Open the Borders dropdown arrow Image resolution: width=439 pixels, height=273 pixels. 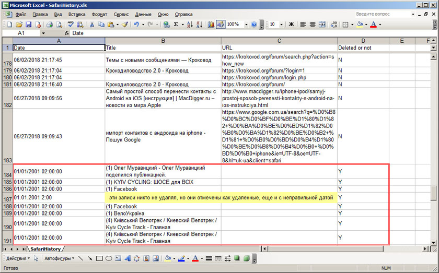click(352, 25)
